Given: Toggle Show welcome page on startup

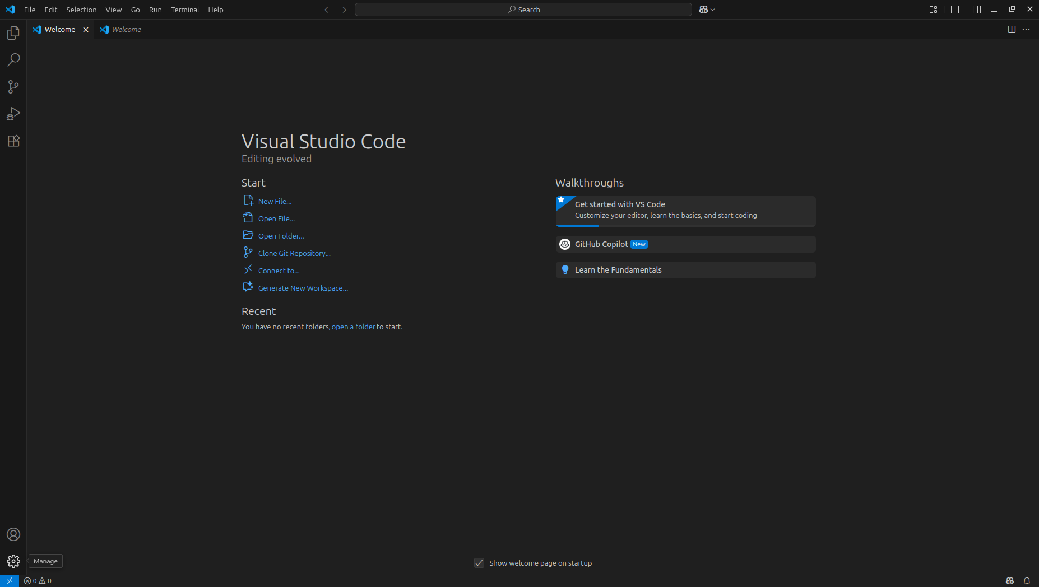Looking at the screenshot, I should pos(479,563).
